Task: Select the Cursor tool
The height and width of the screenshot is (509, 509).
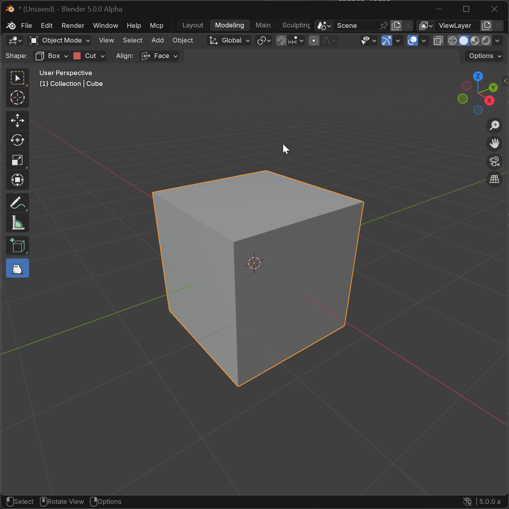Action: pyautogui.click(x=17, y=97)
